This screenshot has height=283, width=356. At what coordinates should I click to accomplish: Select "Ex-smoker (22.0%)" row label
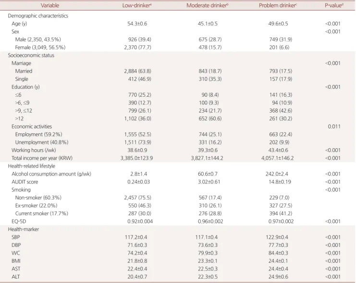(36, 206)
